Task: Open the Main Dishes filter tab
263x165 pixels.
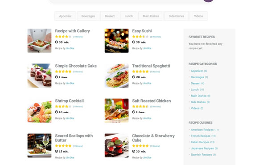Action: [x=151, y=16]
